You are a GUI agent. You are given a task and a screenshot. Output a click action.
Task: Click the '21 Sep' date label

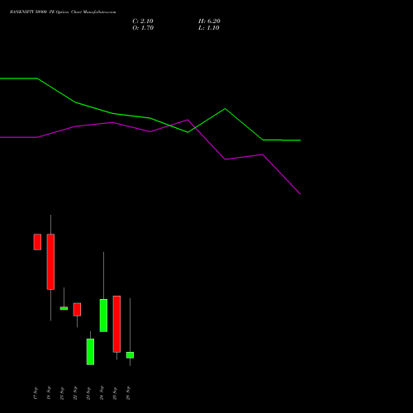click(x=62, y=393)
